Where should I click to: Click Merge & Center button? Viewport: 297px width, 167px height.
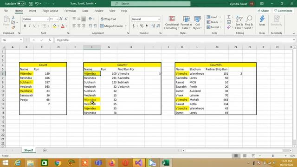coord(111,26)
